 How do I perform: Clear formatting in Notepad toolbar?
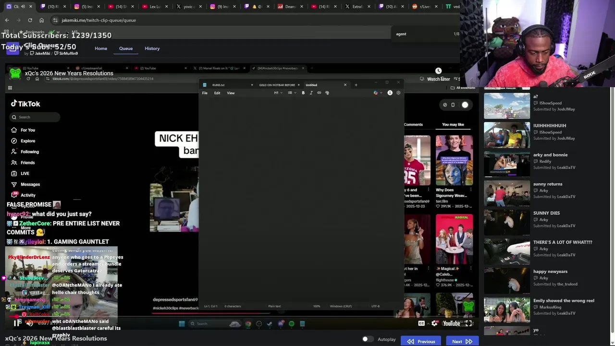[327, 93]
